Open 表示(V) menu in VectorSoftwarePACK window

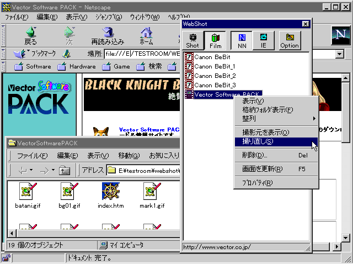(x=98, y=156)
